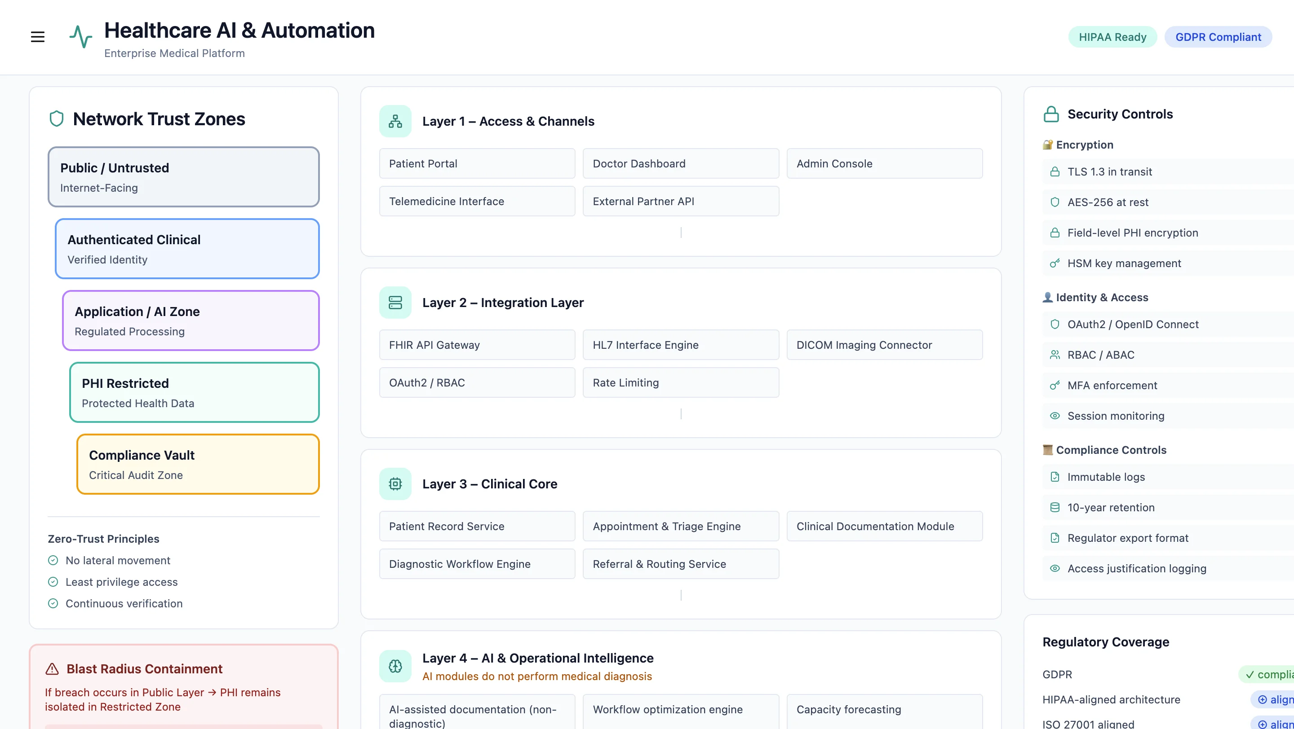Open the Doctor Dashboard channel
The height and width of the screenshot is (729, 1294).
(x=681, y=163)
